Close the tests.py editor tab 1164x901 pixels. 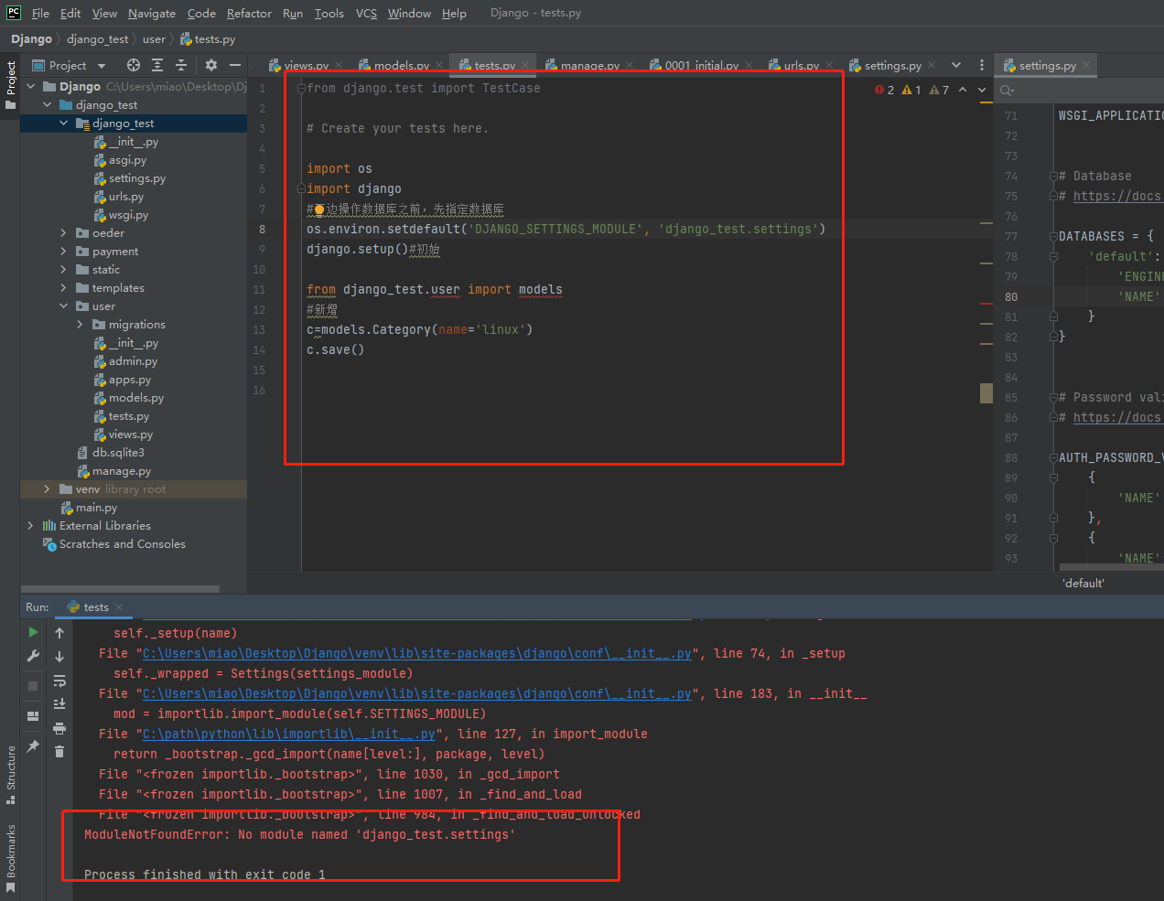[526, 65]
